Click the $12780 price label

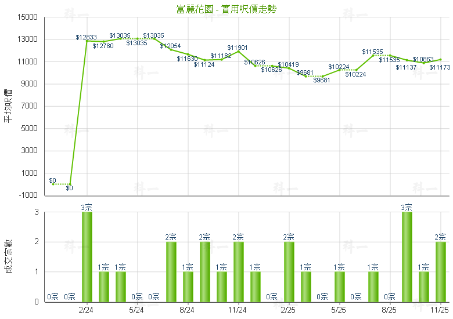click(x=103, y=46)
